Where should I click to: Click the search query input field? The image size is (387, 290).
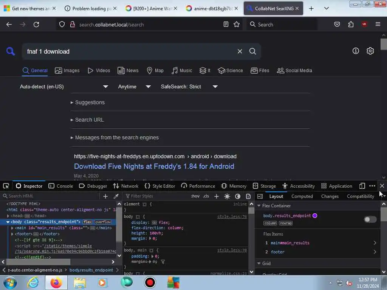pyautogui.click(x=128, y=51)
